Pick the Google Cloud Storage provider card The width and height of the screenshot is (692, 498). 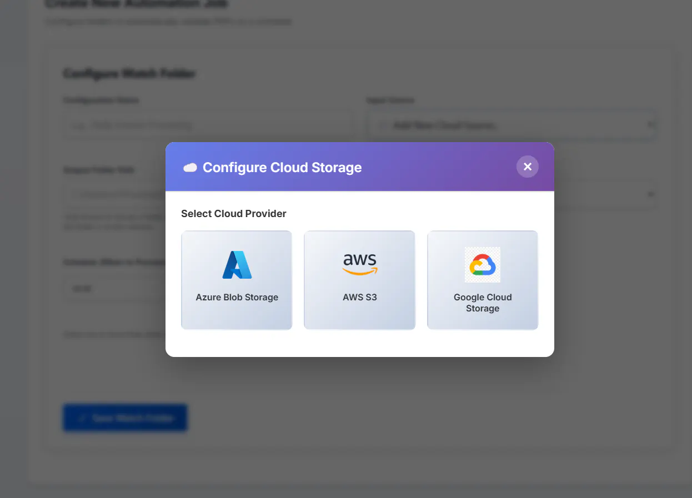483,280
